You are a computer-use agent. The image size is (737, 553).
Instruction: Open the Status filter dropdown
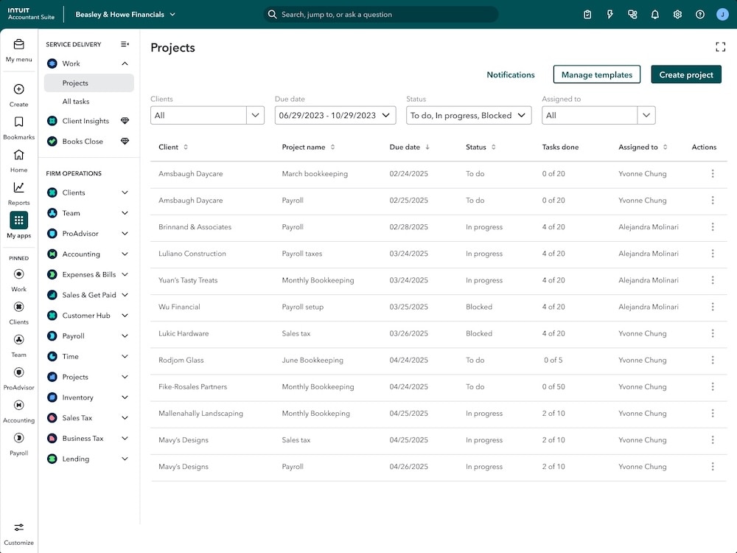coord(468,115)
